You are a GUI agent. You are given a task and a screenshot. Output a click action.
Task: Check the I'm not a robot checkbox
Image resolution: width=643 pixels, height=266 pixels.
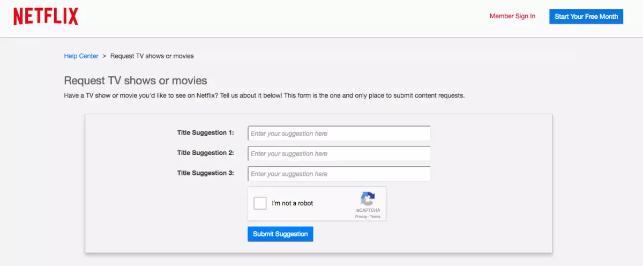tap(260, 203)
